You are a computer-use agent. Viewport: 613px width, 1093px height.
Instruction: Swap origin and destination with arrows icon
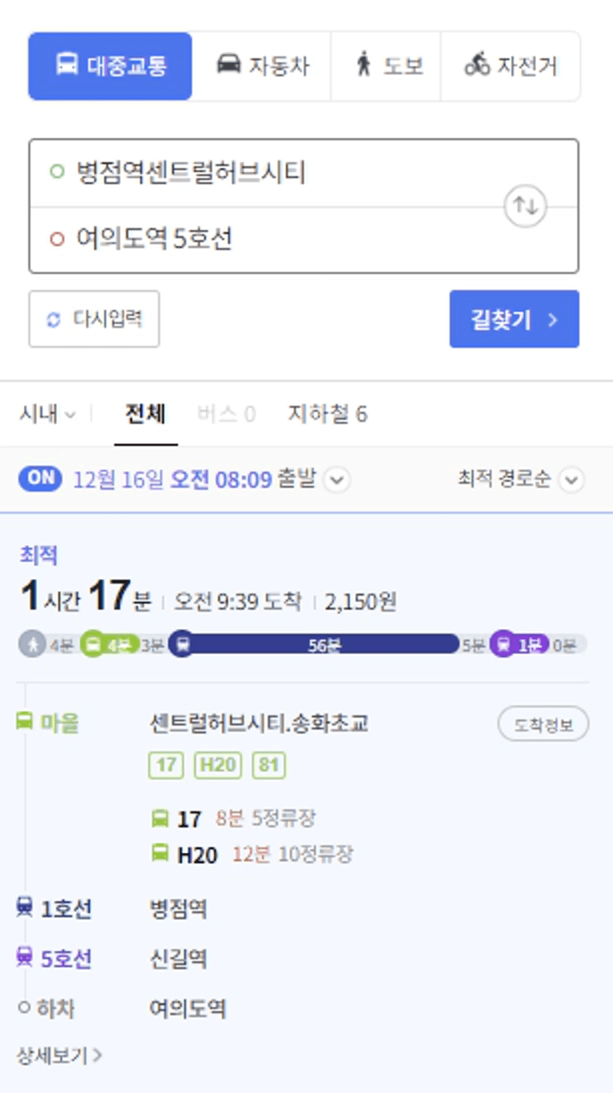click(526, 206)
